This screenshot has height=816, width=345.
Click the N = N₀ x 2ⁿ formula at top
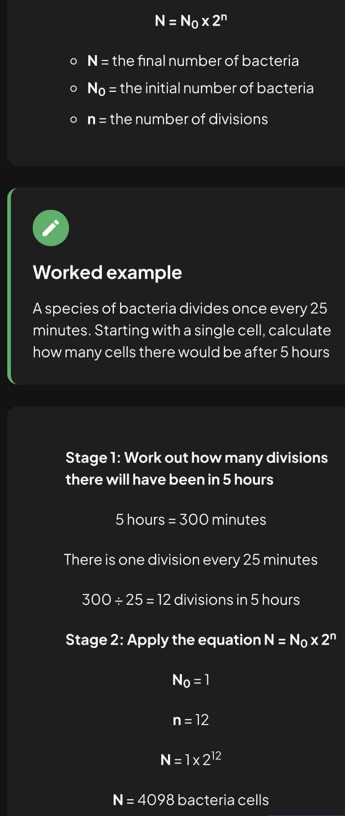[191, 21]
